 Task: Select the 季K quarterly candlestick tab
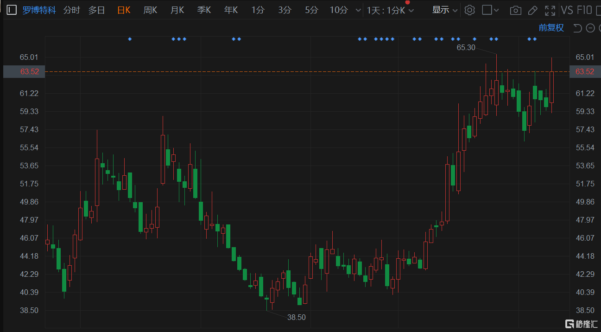(x=204, y=10)
